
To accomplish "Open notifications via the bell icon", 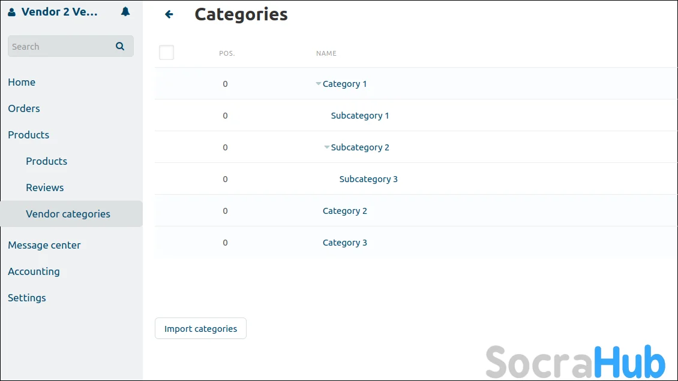I will point(125,12).
